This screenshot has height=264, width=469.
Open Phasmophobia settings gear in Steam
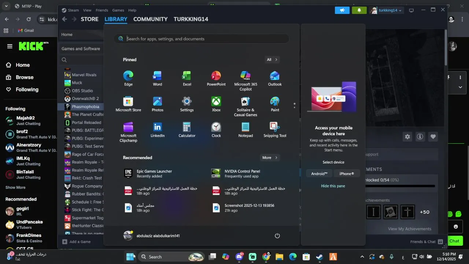pos(407,137)
